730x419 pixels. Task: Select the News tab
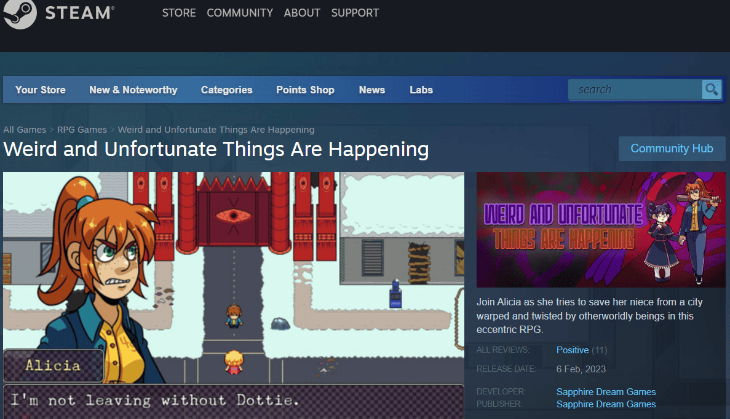(x=371, y=90)
